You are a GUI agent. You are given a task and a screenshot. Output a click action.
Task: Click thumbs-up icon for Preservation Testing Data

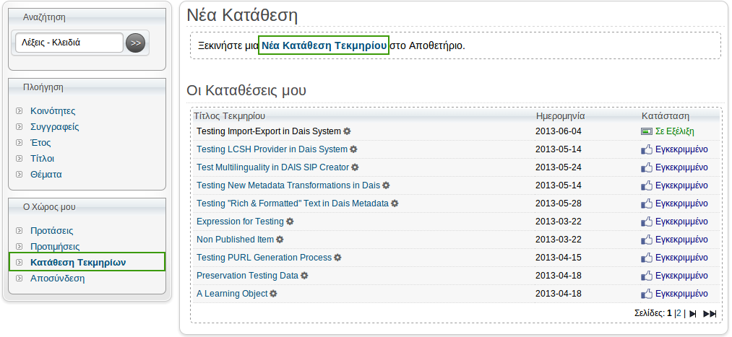[647, 276]
